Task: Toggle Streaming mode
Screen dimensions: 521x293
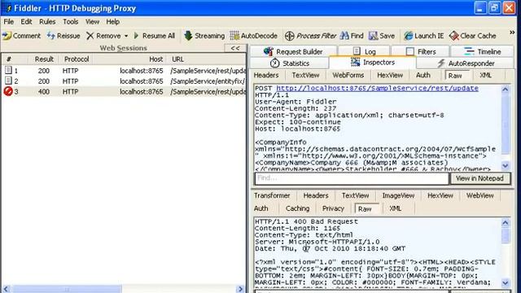Action: 204,36
